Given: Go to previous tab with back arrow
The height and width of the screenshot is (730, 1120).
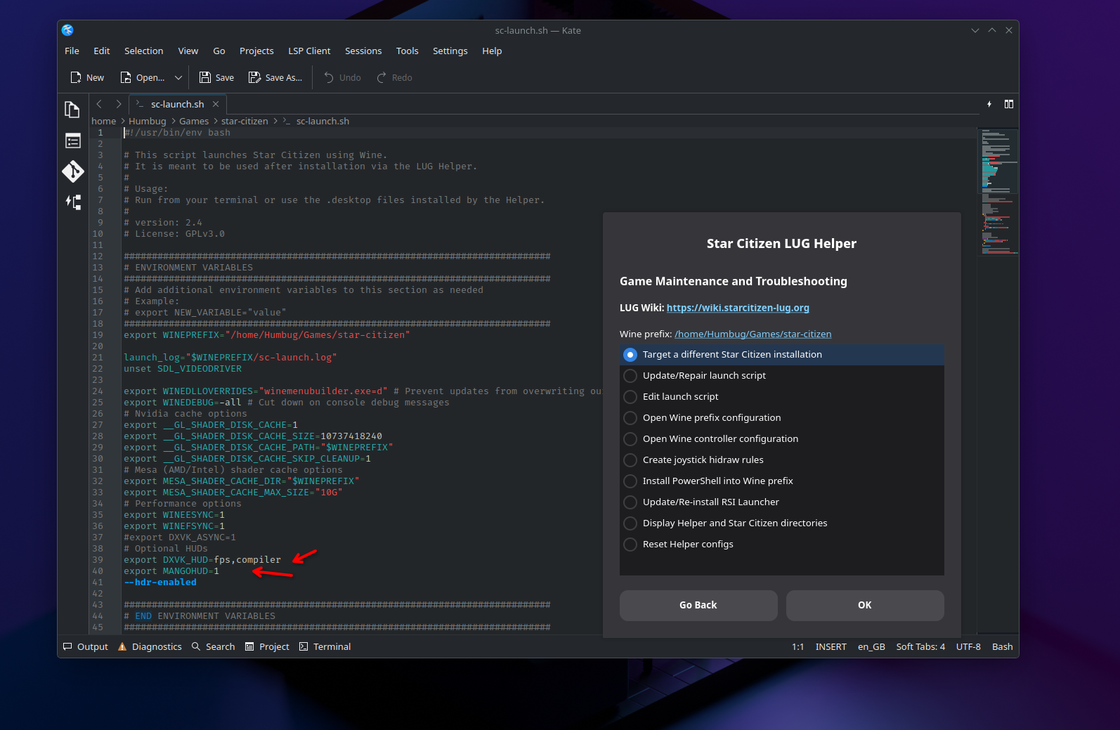Looking at the screenshot, I should click(99, 104).
